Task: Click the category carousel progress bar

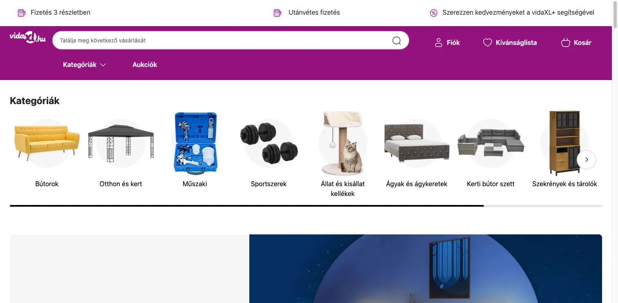Action: [306, 206]
